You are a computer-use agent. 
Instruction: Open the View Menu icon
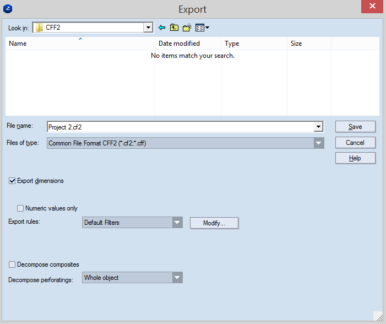point(202,27)
